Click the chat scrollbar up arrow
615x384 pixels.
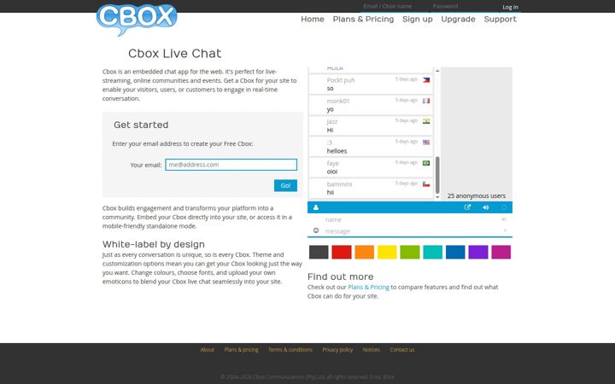(x=437, y=71)
